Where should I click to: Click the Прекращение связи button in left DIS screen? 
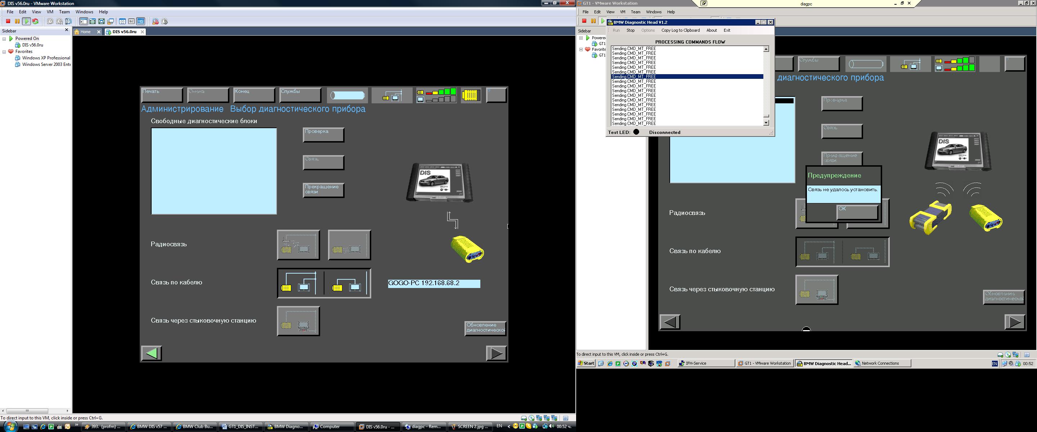pos(323,190)
